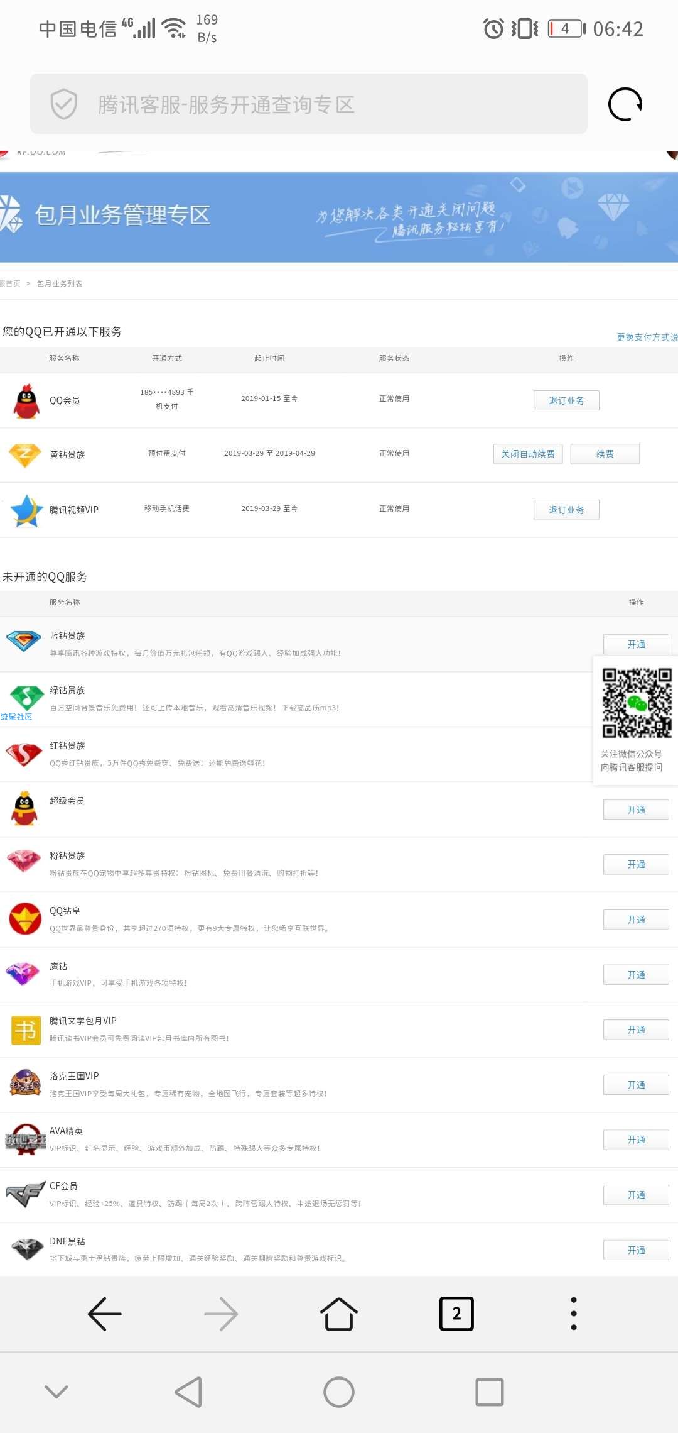678x1433 pixels.
Task: Click 开通 for DNF黑钻
Action: [636, 1250]
